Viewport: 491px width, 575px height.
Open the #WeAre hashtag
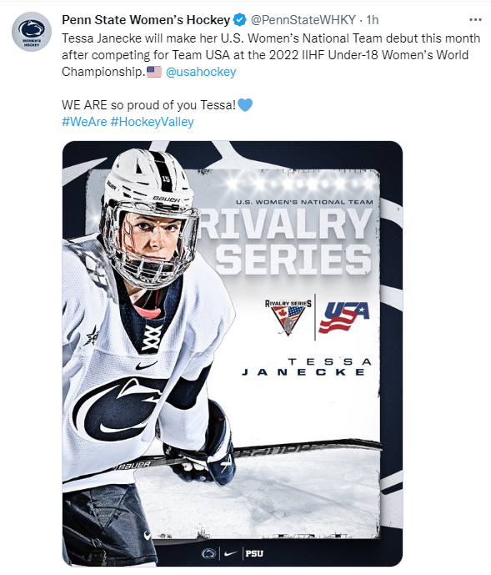point(85,122)
